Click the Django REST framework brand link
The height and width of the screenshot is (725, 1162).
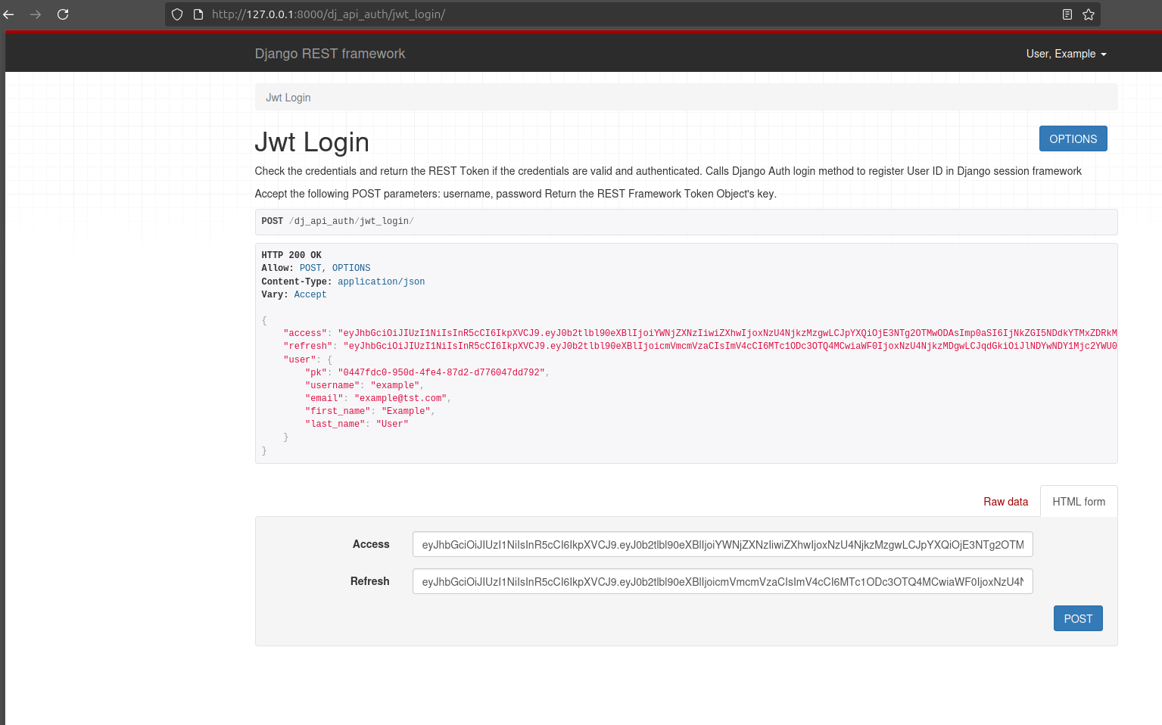[330, 54]
